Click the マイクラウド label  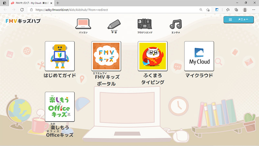199,76
